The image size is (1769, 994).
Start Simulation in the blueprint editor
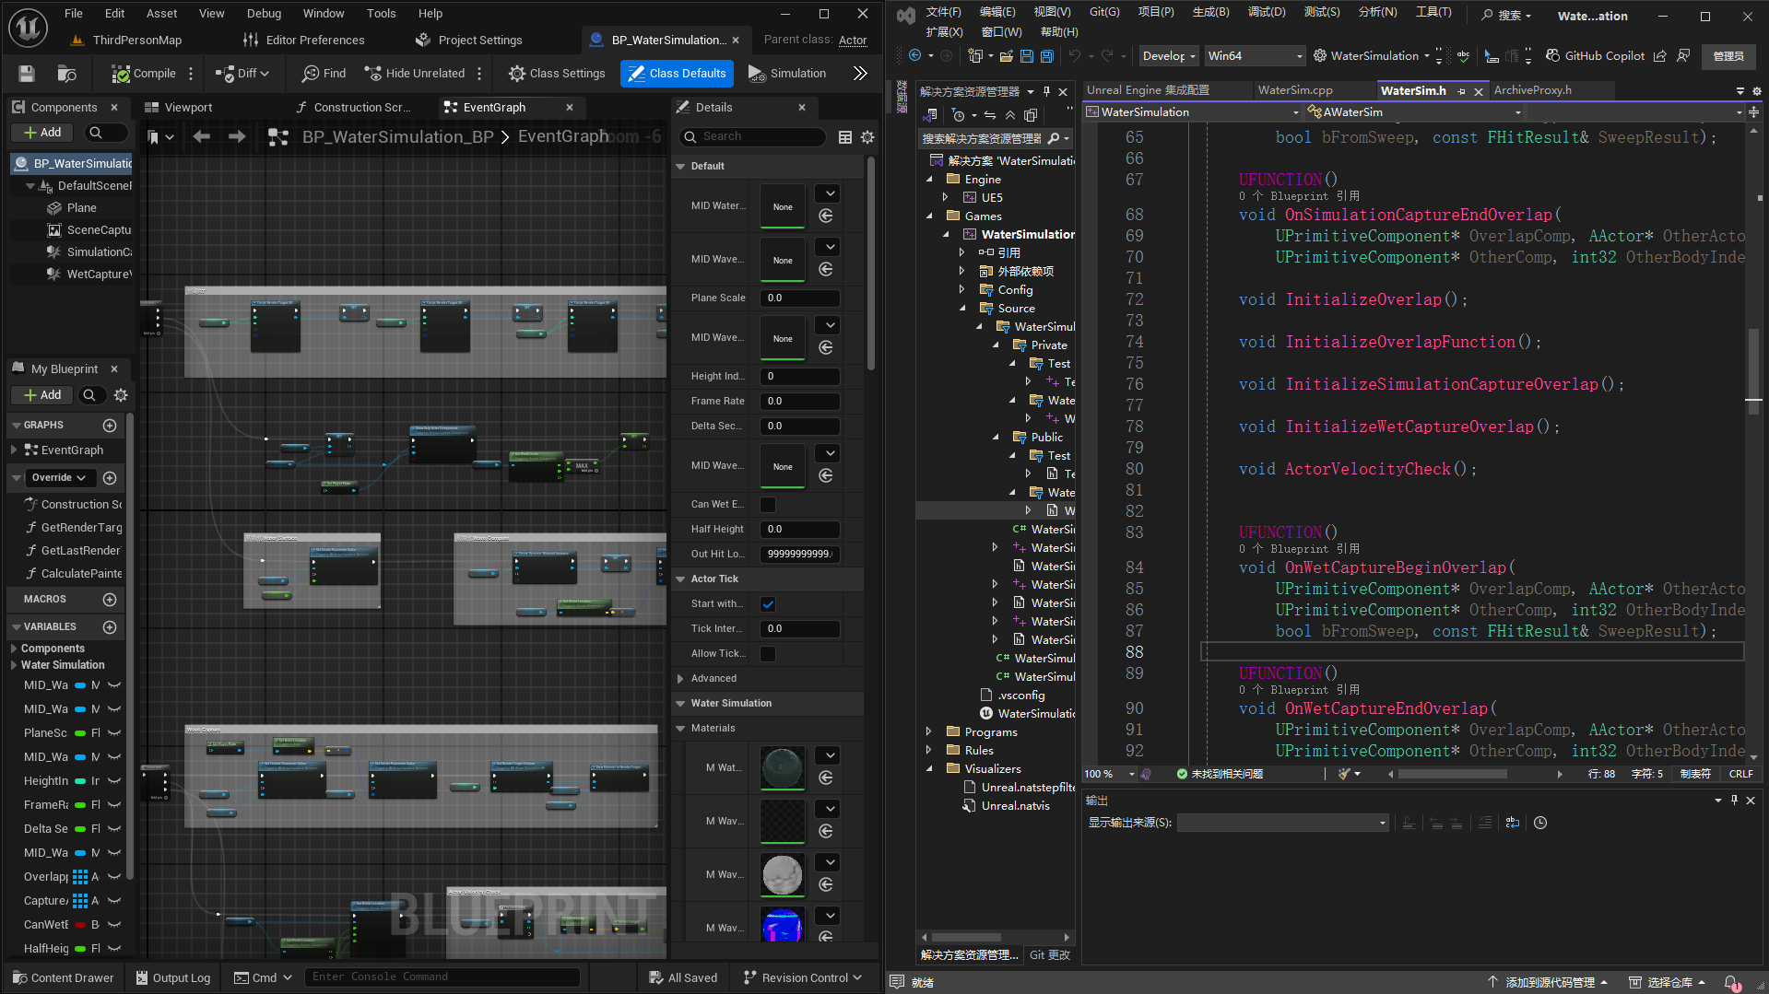(786, 74)
